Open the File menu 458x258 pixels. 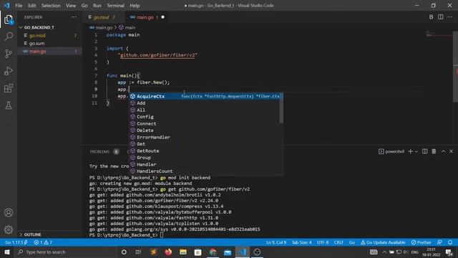coord(19,6)
